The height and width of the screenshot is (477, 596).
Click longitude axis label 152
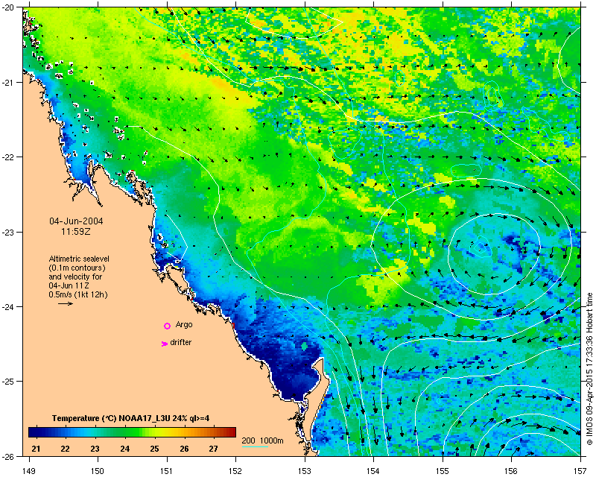[235, 471]
